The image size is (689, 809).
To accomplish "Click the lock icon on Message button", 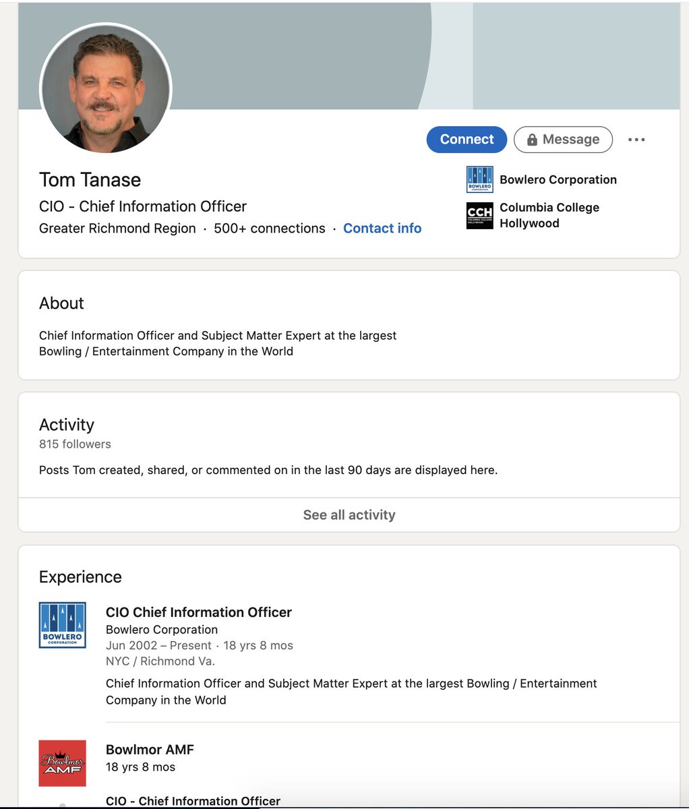I will point(532,140).
